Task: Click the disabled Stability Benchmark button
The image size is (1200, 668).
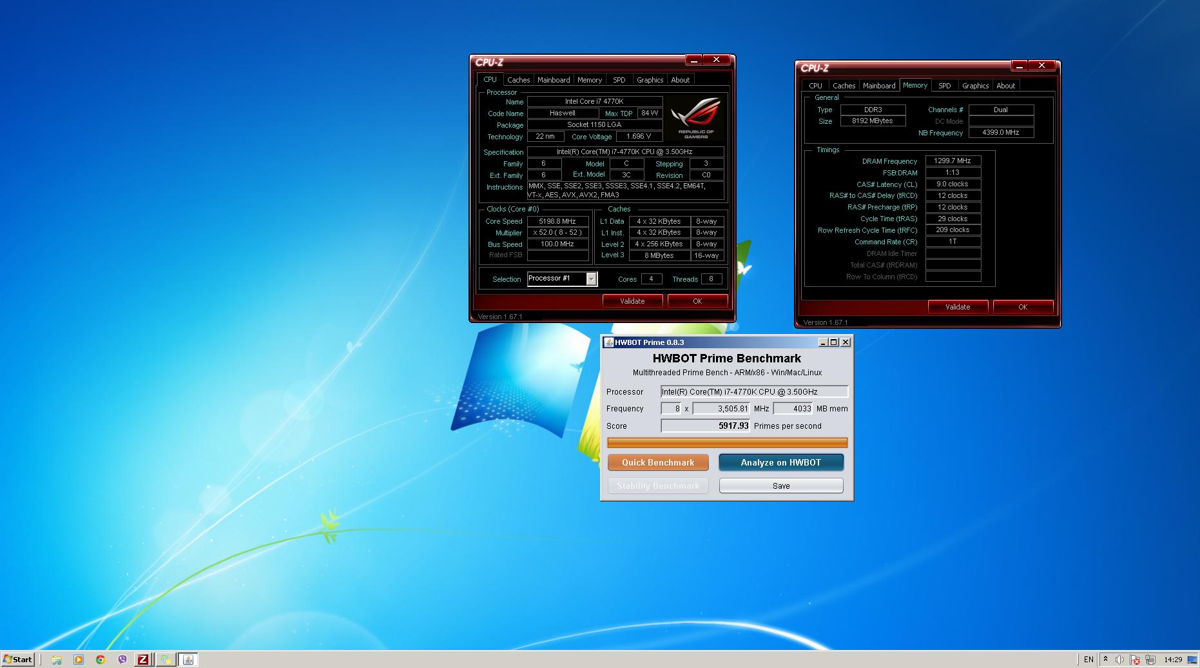Action: pos(658,486)
